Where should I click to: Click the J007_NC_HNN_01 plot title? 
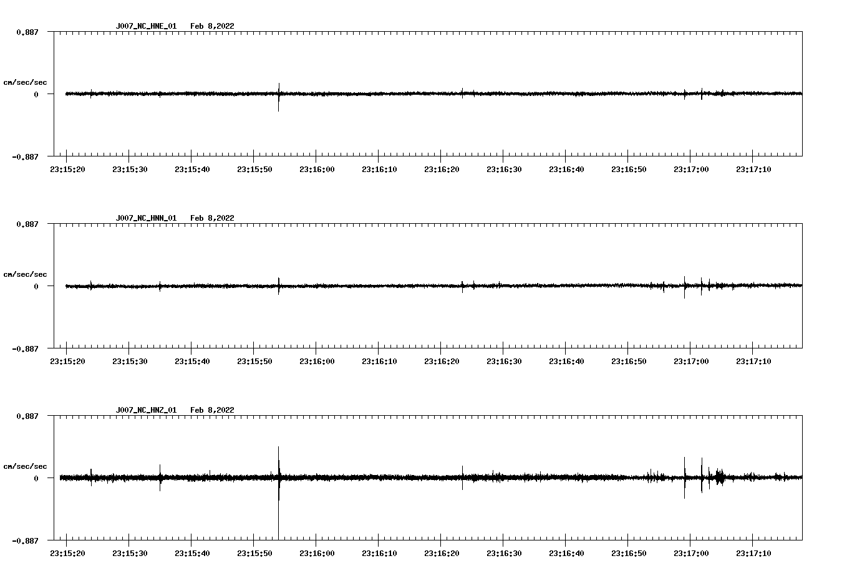coord(146,218)
